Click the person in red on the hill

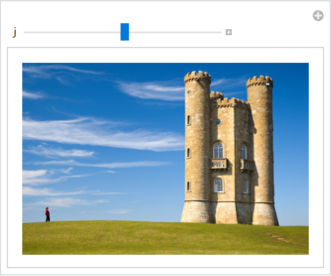pos(47,214)
